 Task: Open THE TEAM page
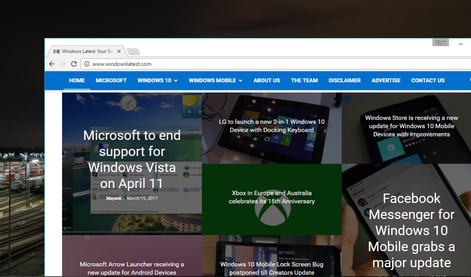[304, 80]
